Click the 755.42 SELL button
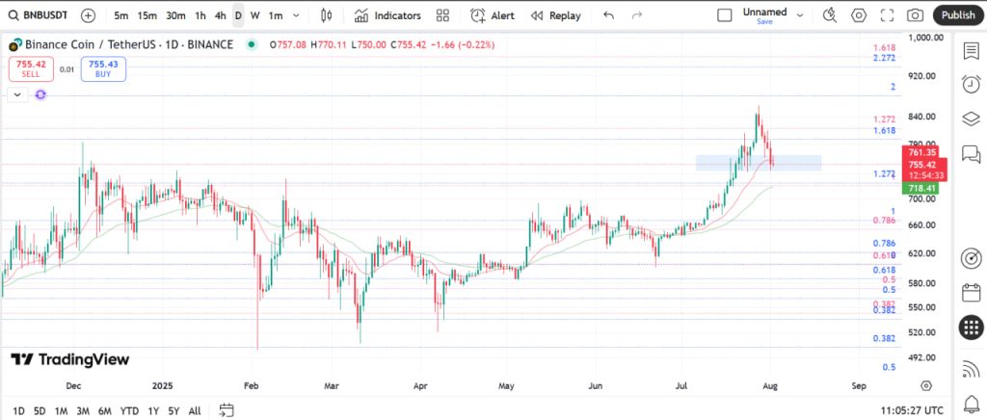The width and height of the screenshot is (987, 420). [x=31, y=69]
